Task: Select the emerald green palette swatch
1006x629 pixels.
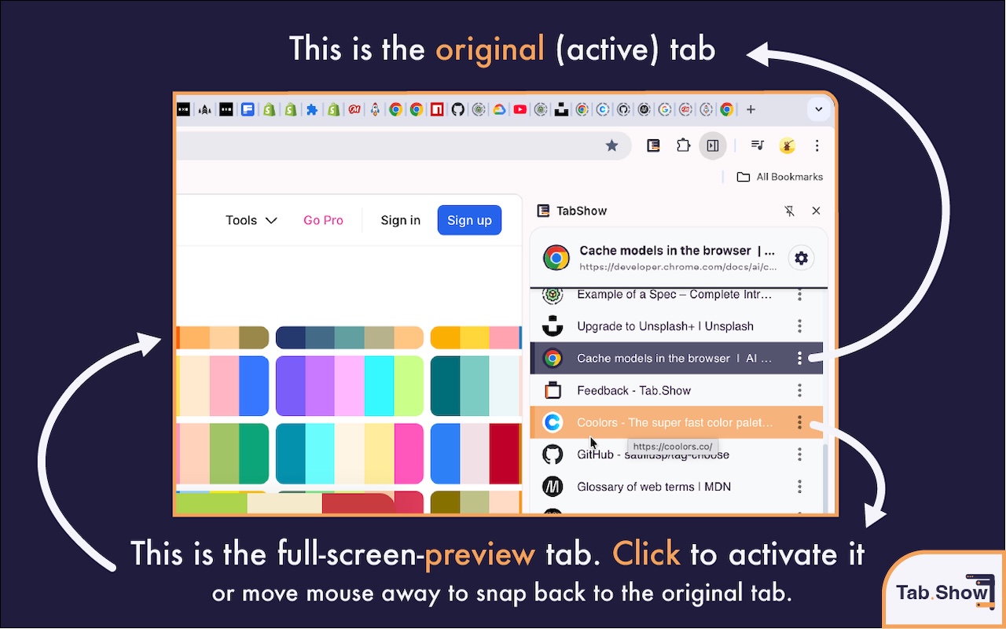Action: click(x=254, y=454)
